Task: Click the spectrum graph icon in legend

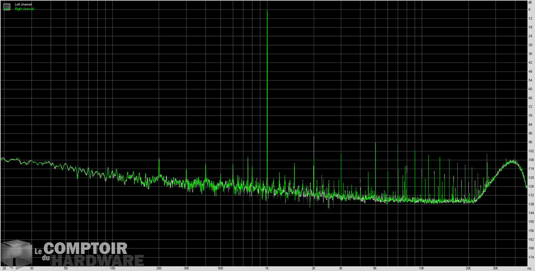Action: (7, 6)
